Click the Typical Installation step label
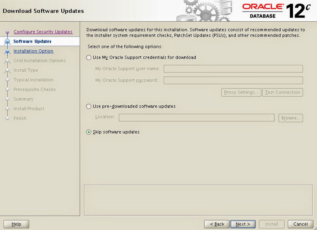The height and width of the screenshot is (230, 317). pos(34,80)
